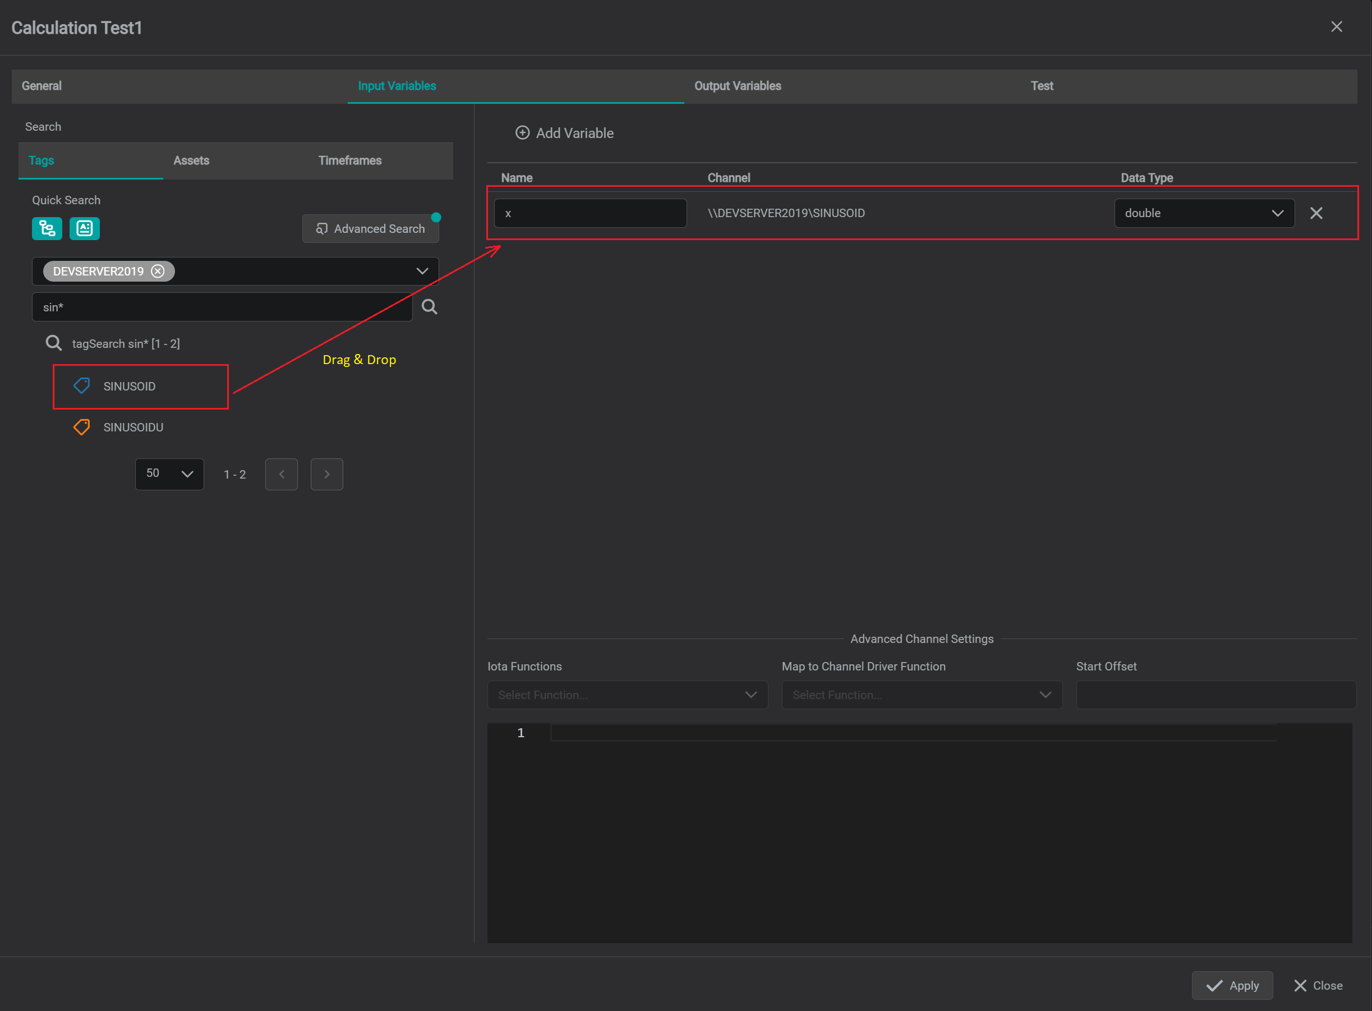Select the SINUSOID tag result
Screen dimensions: 1372x1011
(129, 386)
